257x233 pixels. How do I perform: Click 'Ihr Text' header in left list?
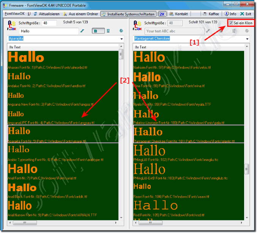(15, 47)
